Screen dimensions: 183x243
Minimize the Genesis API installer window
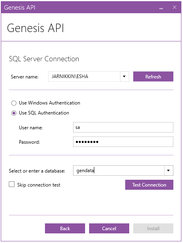(161, 8)
